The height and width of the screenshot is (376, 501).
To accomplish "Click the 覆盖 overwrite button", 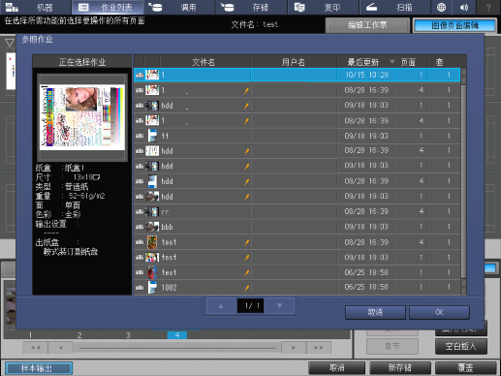I will pyautogui.click(x=465, y=368).
